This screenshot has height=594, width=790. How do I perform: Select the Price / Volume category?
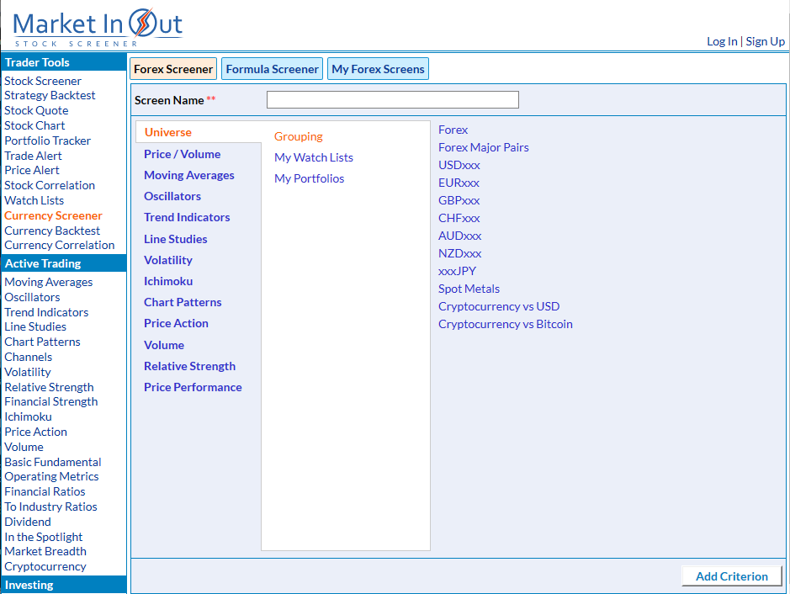click(182, 154)
